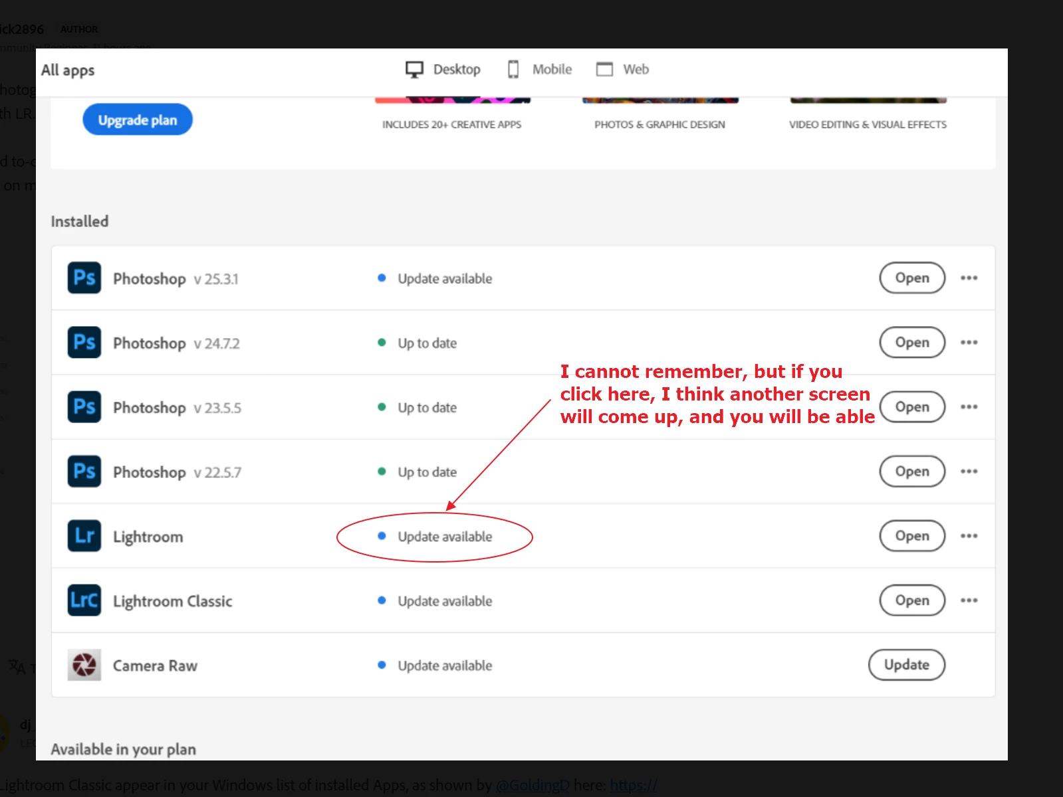Click the Camera Raw app name
This screenshot has height=797, width=1063.
(155, 665)
